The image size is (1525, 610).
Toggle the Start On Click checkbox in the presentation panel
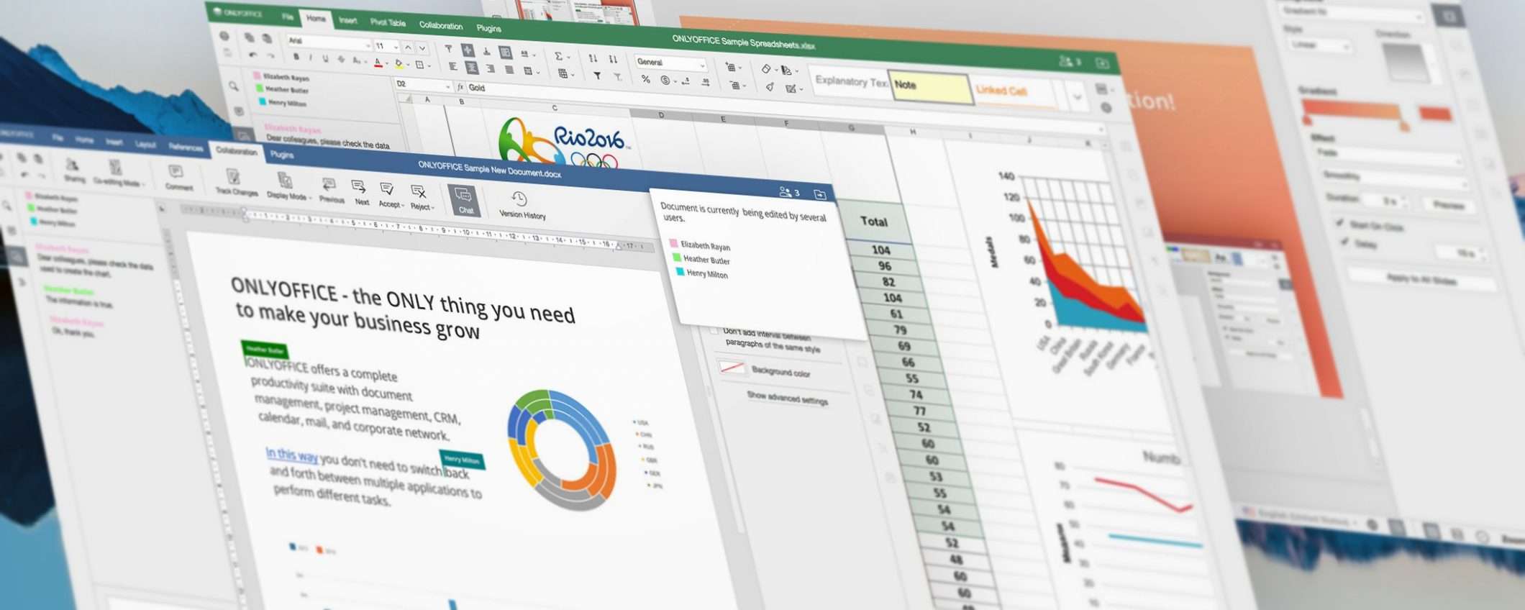(x=1339, y=223)
